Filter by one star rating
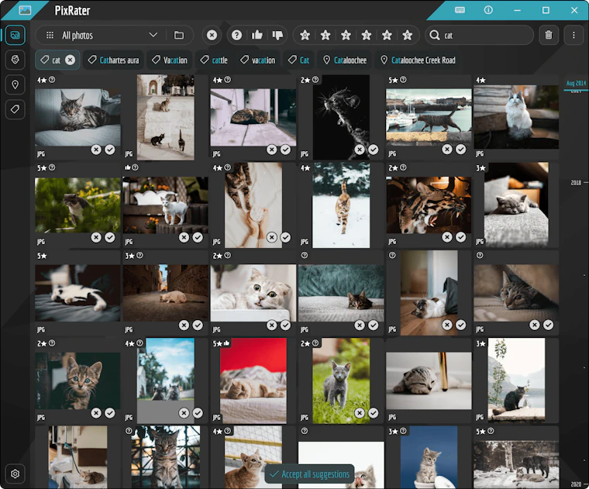 coord(325,36)
